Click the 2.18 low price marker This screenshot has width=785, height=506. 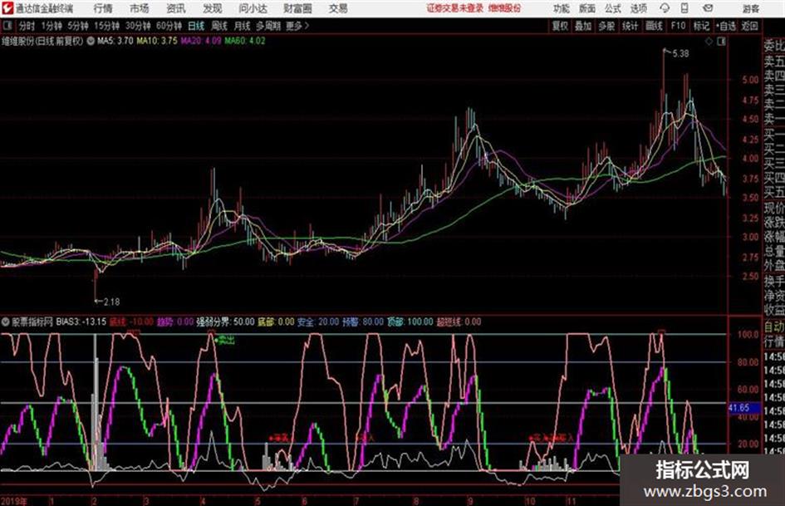[111, 302]
